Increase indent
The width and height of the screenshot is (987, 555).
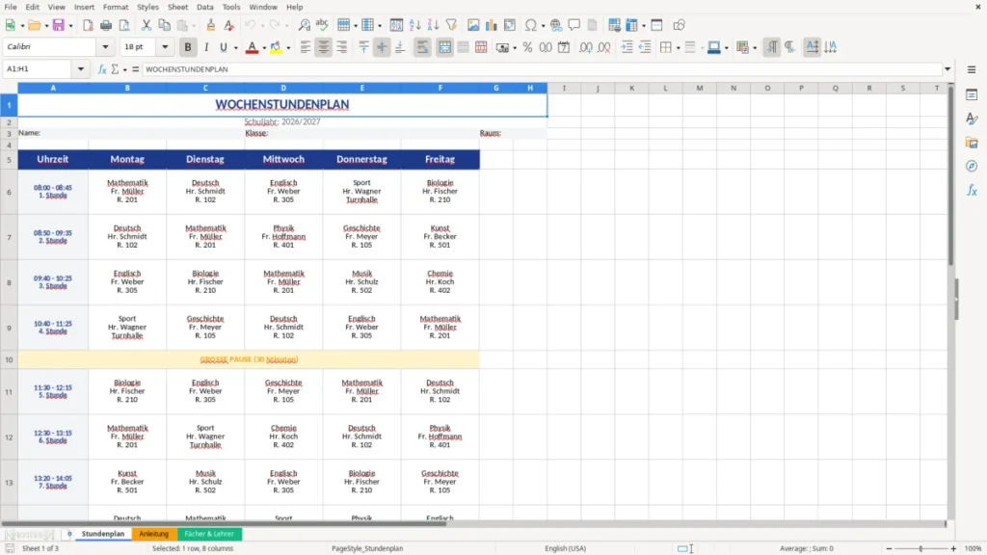tap(627, 47)
